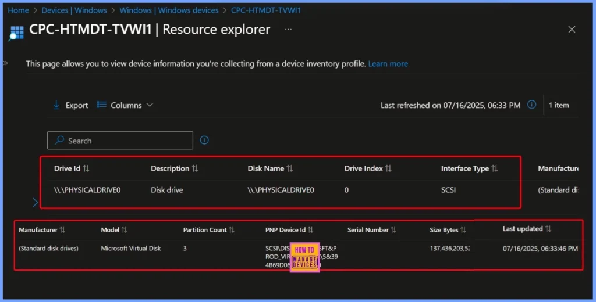Sort by Drive Index column arrows

388,168
